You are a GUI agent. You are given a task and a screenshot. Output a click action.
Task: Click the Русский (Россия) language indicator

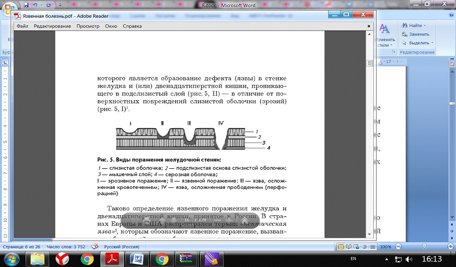[122, 247]
